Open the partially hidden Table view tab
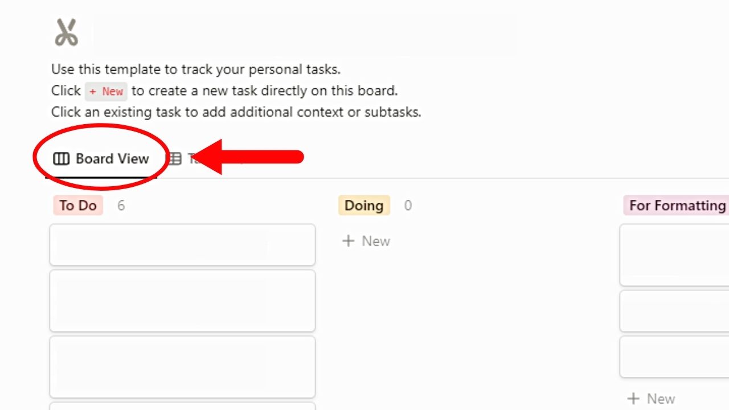 (x=188, y=158)
